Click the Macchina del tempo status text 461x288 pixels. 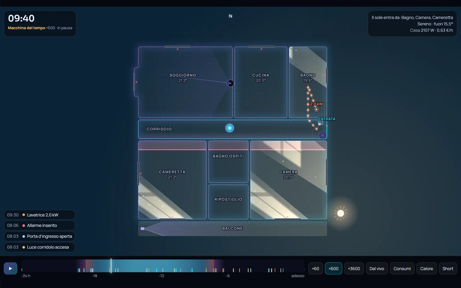(40, 28)
